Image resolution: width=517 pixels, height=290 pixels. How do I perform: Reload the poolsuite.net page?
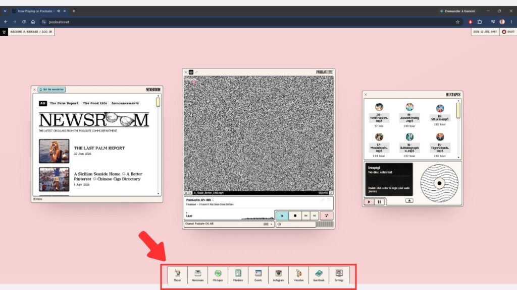(24, 22)
